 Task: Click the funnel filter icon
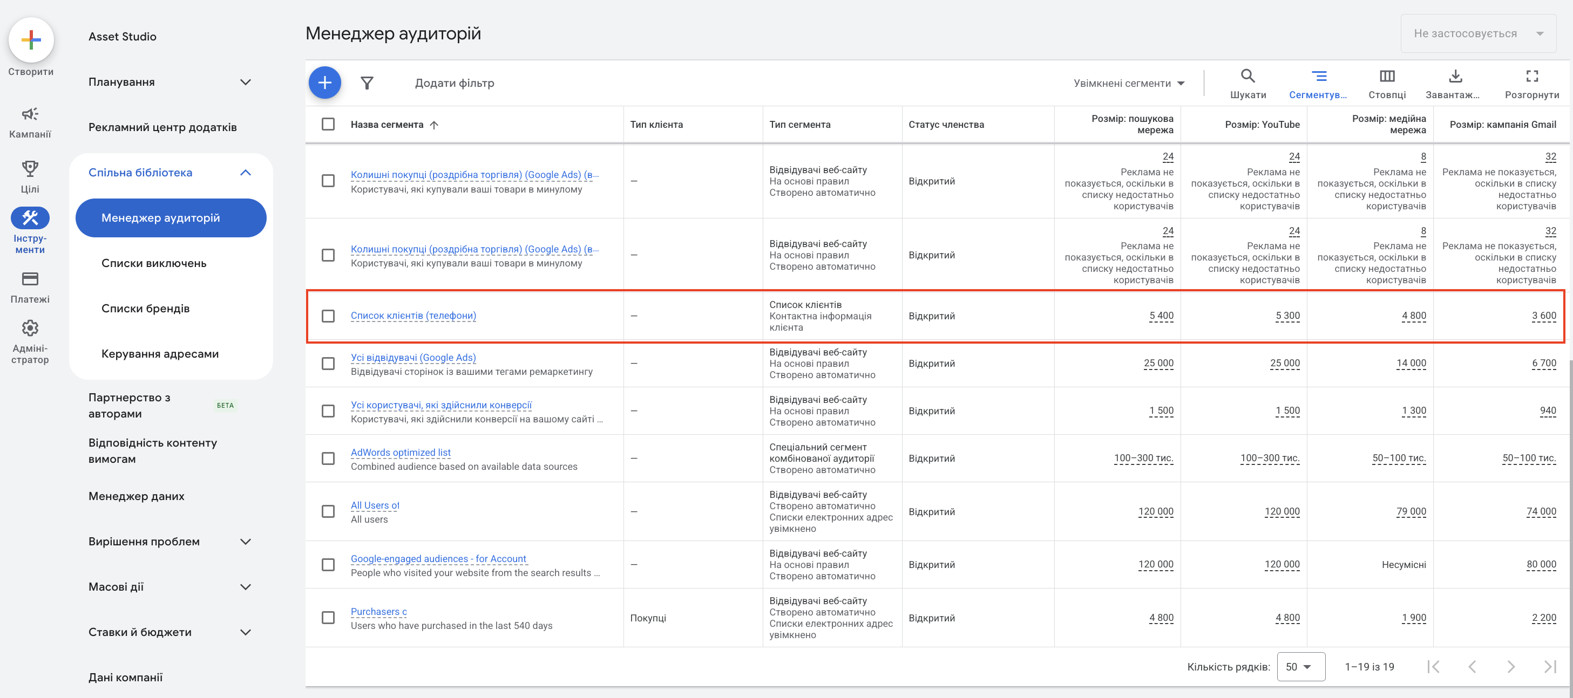[x=367, y=83]
